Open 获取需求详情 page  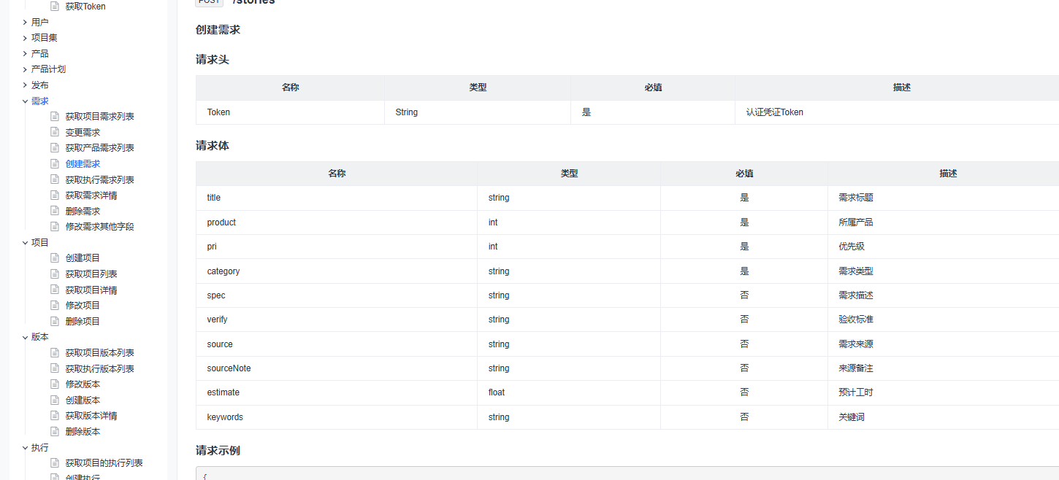pos(91,196)
